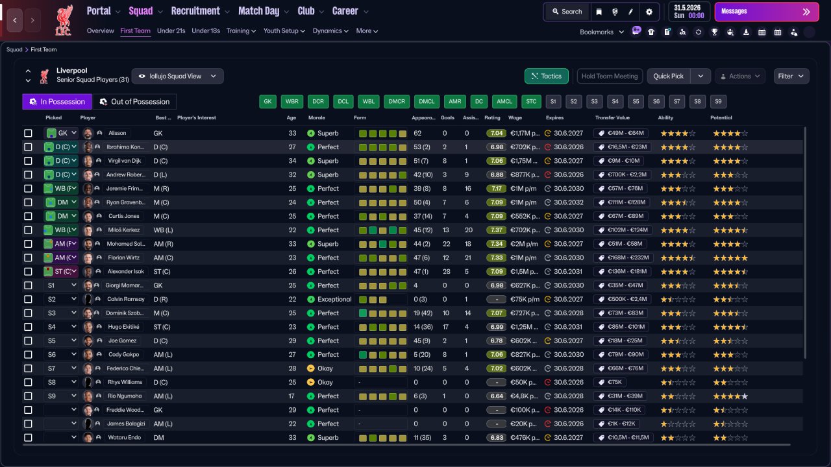Open the Filter dropdown
Viewport: 831px width, 467px height.
pyautogui.click(x=791, y=76)
